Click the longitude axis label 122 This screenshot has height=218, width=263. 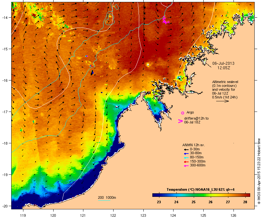pos(113,215)
